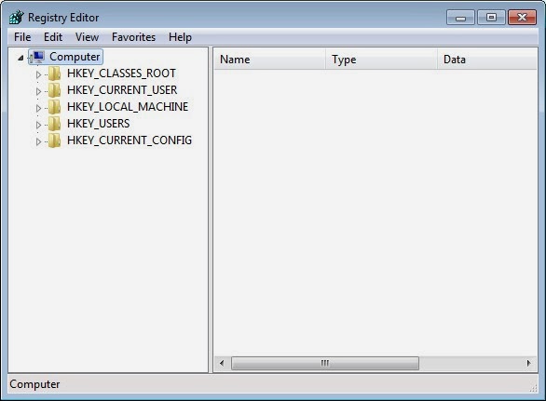This screenshot has height=401, width=546.
Task: Click the HKEY_USERS folder icon
Action: 54,124
